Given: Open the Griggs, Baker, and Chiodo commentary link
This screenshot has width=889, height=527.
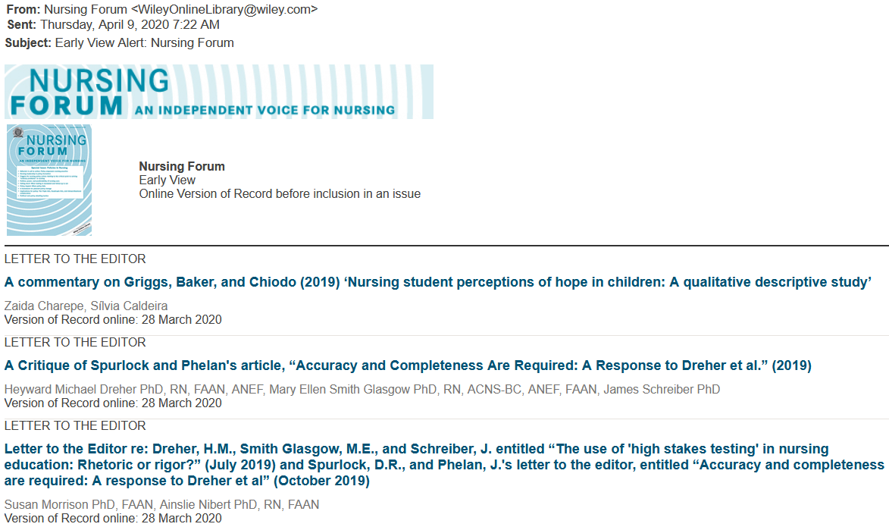Looking at the screenshot, I should point(438,282).
